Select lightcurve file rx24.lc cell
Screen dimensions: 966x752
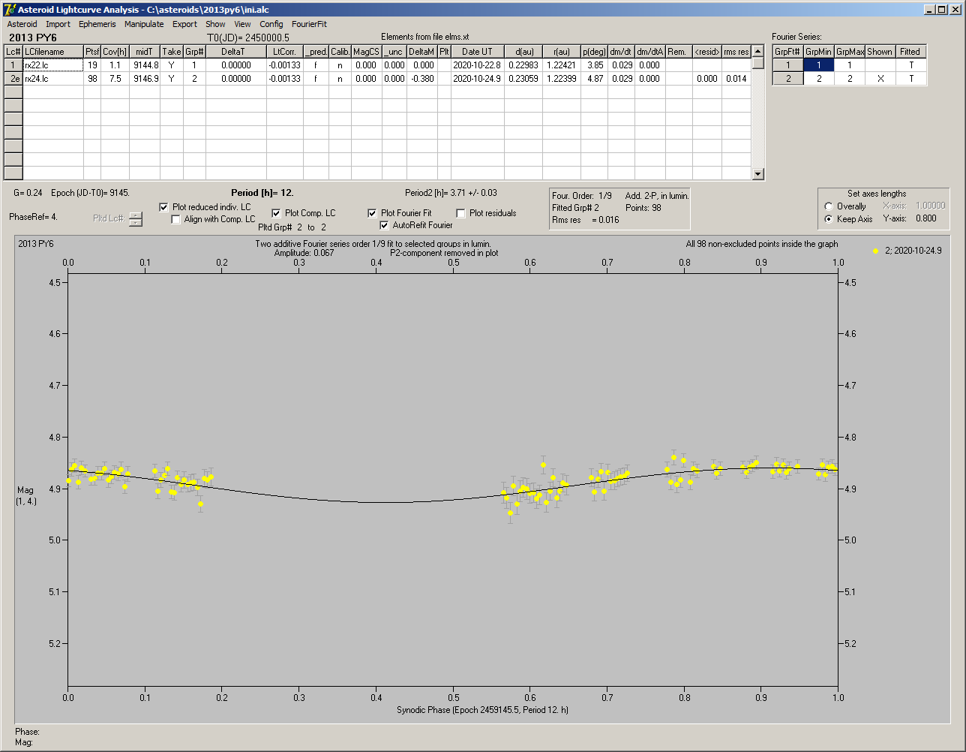pos(53,78)
